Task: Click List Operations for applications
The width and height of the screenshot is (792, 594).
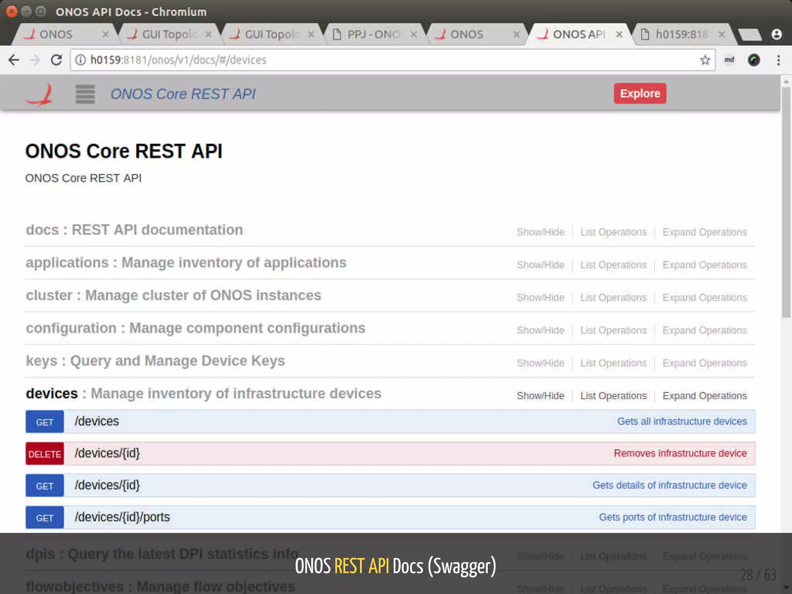Action: 613,265
